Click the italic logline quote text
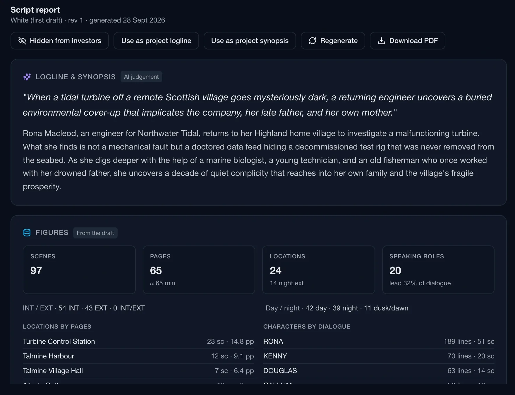 point(257,105)
